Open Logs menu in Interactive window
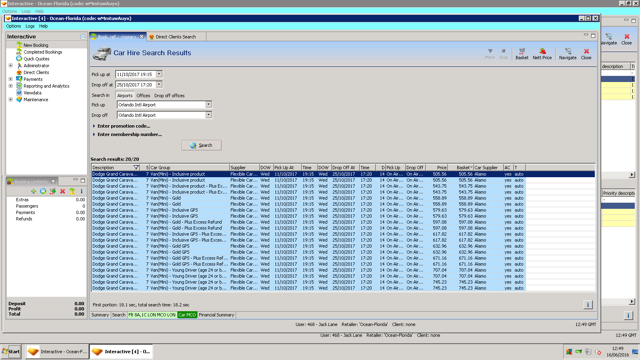The image size is (640, 360). (30, 26)
